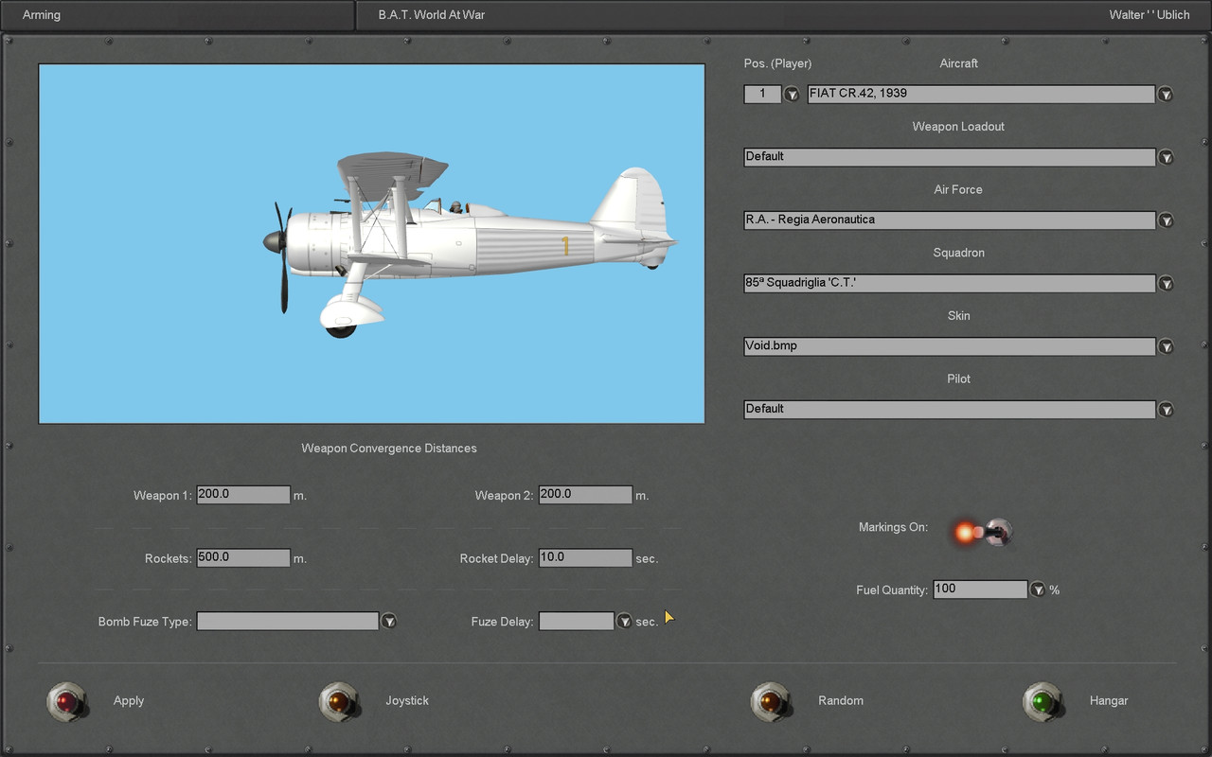Click the Fuze Delay field
The height and width of the screenshot is (757, 1212).
[577, 621]
